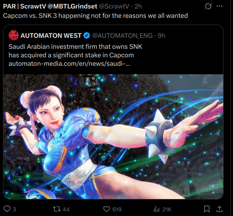Image resolution: width=233 pixels, height=216 pixels.
Task: Bookmark this post
Action: pyautogui.click(x=207, y=209)
